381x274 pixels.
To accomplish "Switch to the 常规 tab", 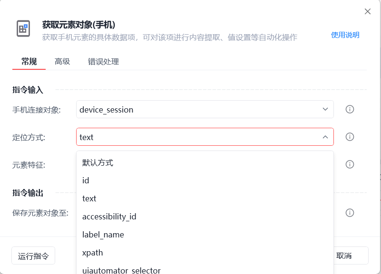I will coord(29,61).
